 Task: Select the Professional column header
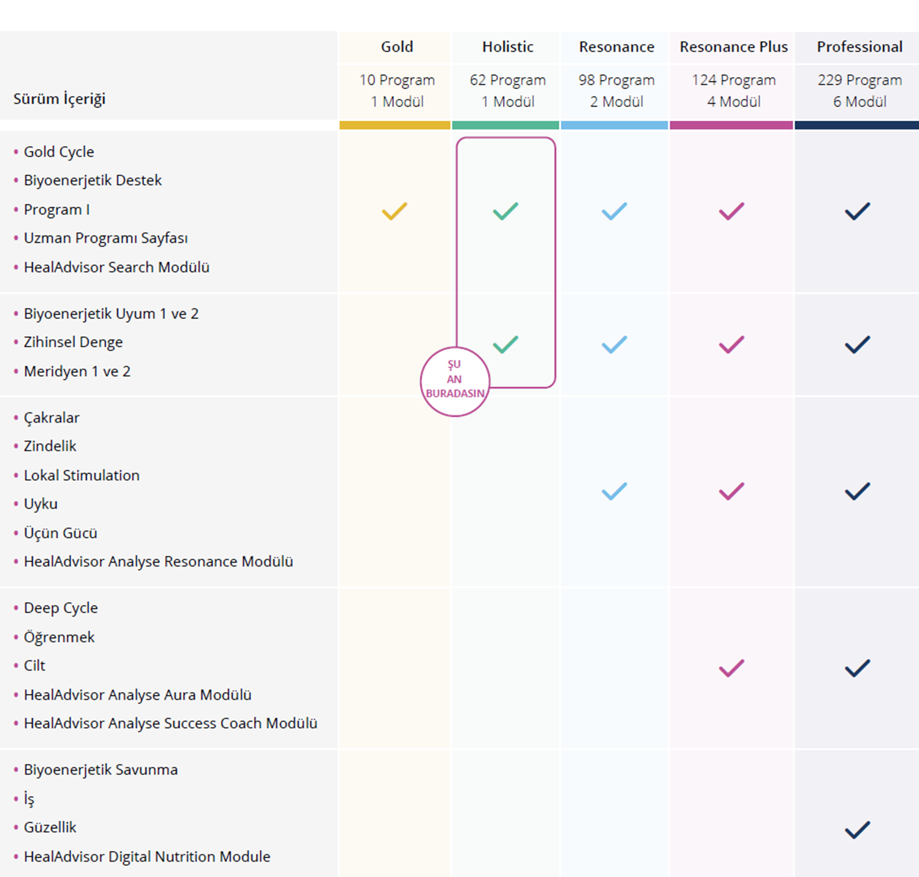point(860,47)
